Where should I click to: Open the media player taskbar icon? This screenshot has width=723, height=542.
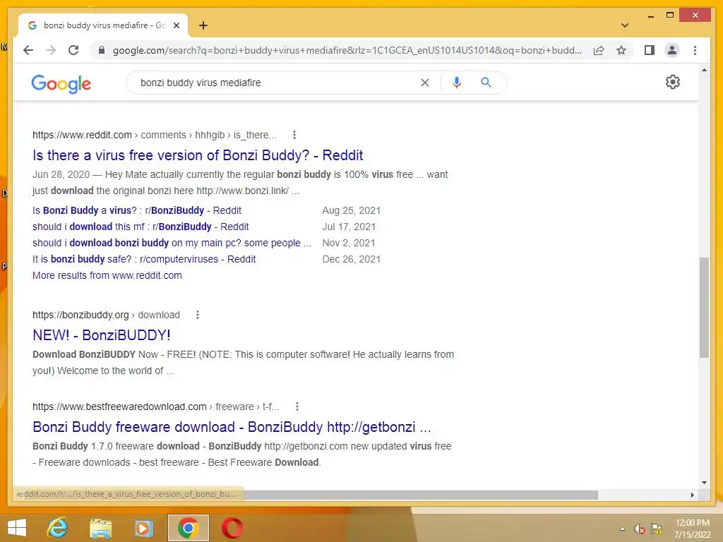pyautogui.click(x=144, y=528)
